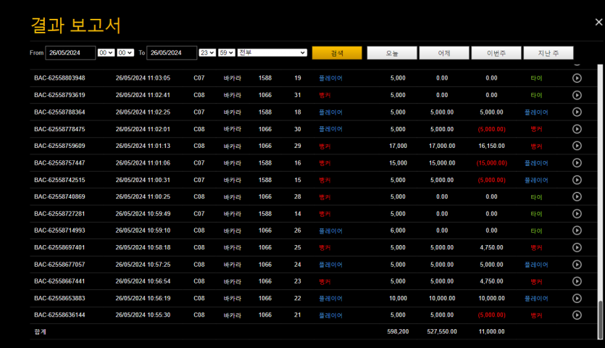Click the 검색 search button
The image size is (605, 348).
337,53
